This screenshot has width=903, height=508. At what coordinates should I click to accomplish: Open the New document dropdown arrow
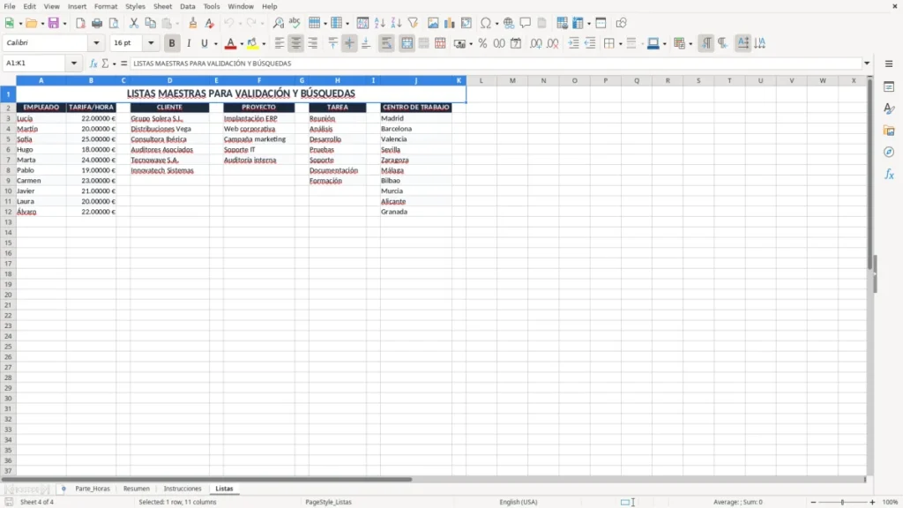pyautogui.click(x=20, y=24)
